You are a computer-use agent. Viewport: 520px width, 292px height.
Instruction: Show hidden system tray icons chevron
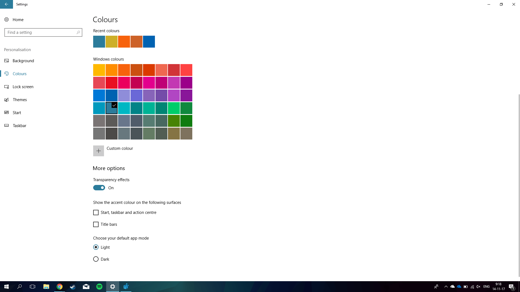[x=446, y=287]
